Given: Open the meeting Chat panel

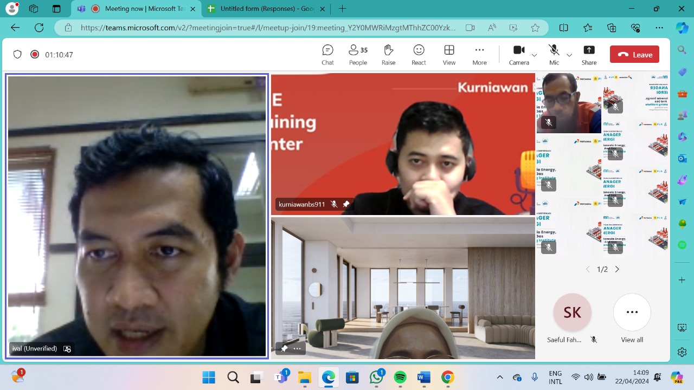Looking at the screenshot, I should point(327,55).
